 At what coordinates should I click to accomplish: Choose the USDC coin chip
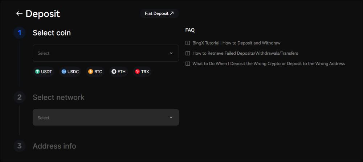70,72
